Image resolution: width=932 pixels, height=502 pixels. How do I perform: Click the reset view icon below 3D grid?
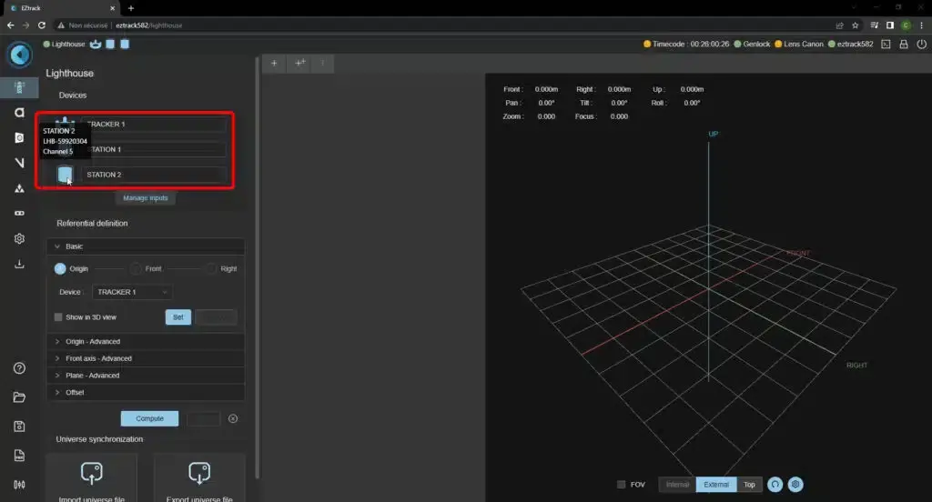[x=775, y=485]
